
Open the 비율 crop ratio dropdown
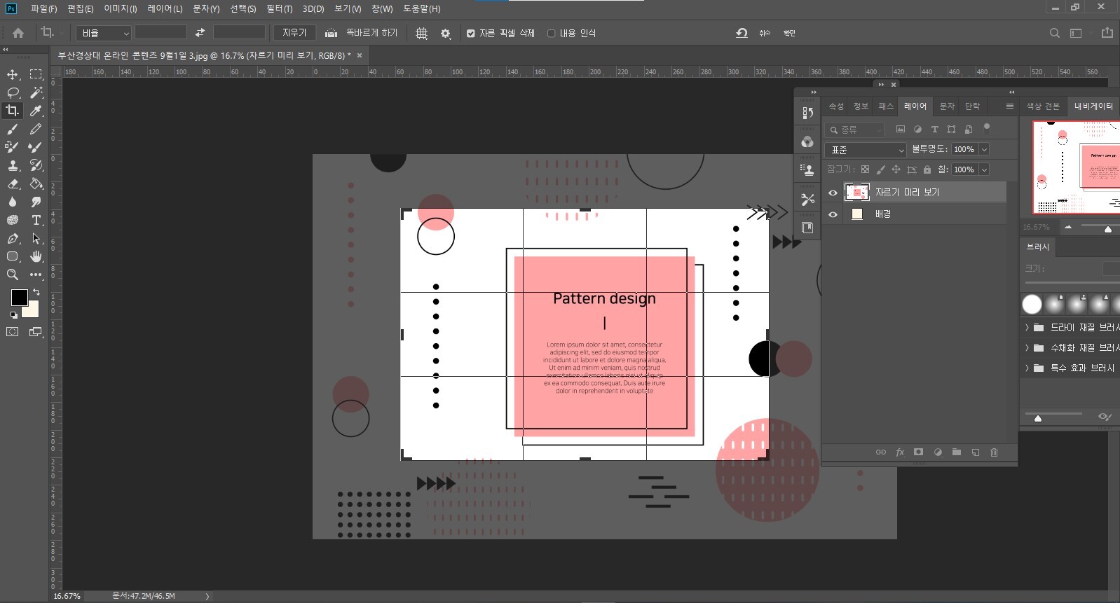tap(104, 33)
